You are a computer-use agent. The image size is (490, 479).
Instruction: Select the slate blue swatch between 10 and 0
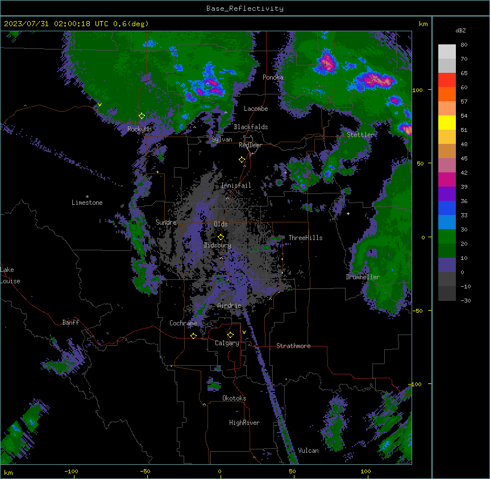[447, 265]
